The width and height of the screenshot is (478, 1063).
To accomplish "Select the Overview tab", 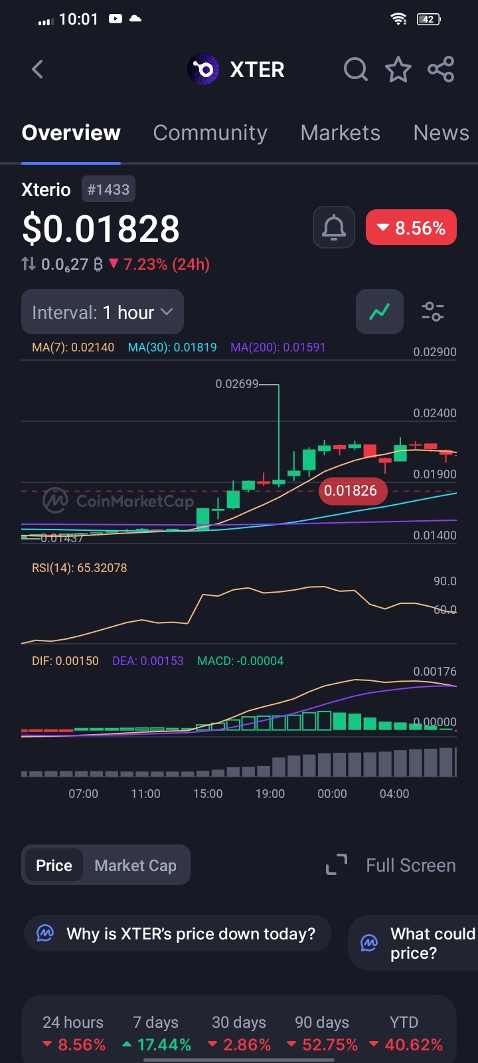I will pos(71,133).
